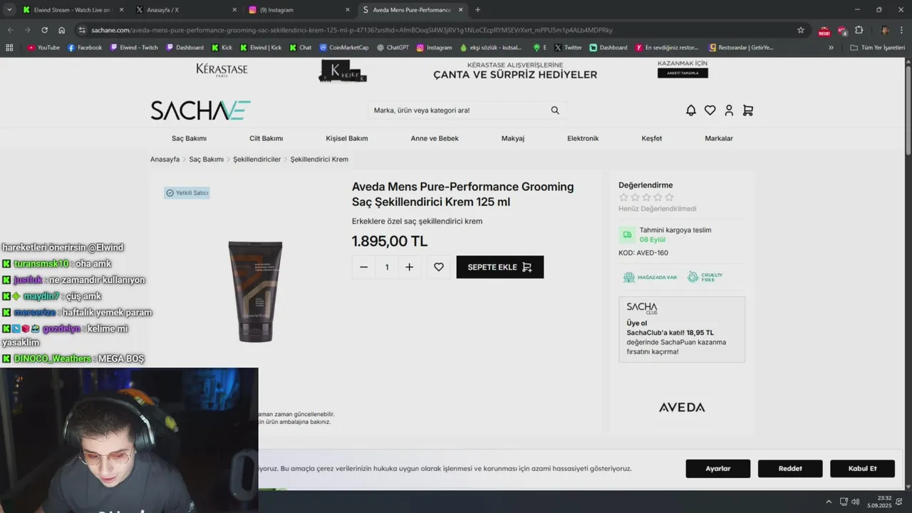Increase quantity with the plus button
The image size is (912, 513).
pos(409,267)
